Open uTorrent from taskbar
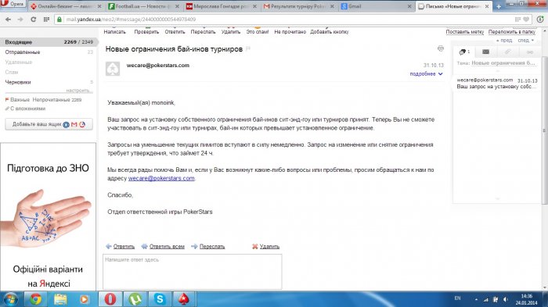548x307 pixels. point(135,299)
